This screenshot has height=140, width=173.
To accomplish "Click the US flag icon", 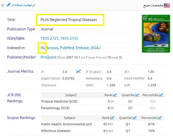I will tap(167, 5).
